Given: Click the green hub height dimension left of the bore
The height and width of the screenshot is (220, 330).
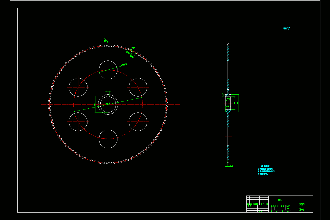Looking at the screenshot, I should 95,104.
